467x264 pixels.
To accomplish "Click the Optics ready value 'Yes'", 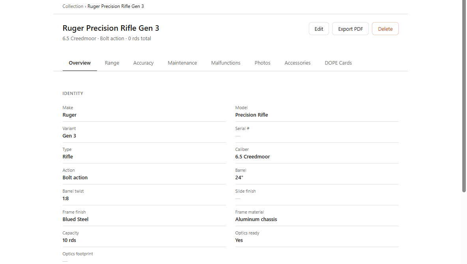I will pos(239,240).
